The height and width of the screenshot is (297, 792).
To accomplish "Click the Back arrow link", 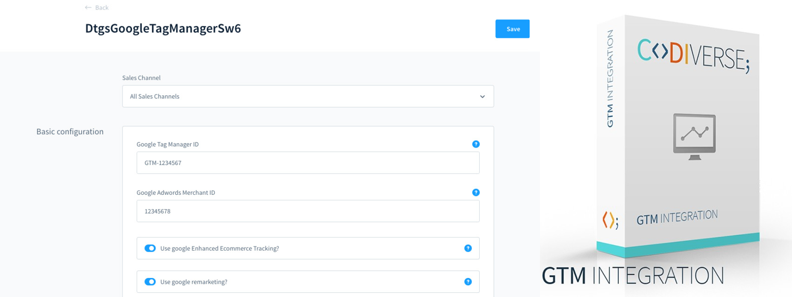I will pyautogui.click(x=97, y=7).
